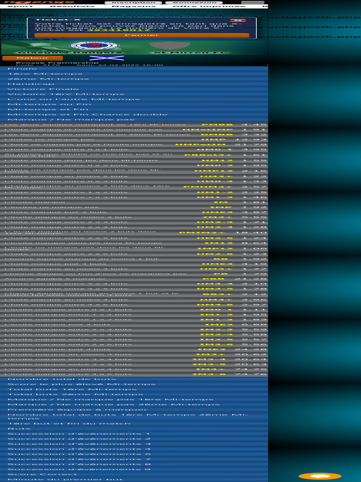
Task: Open the Résultats menu item
Action: click(72, 6)
